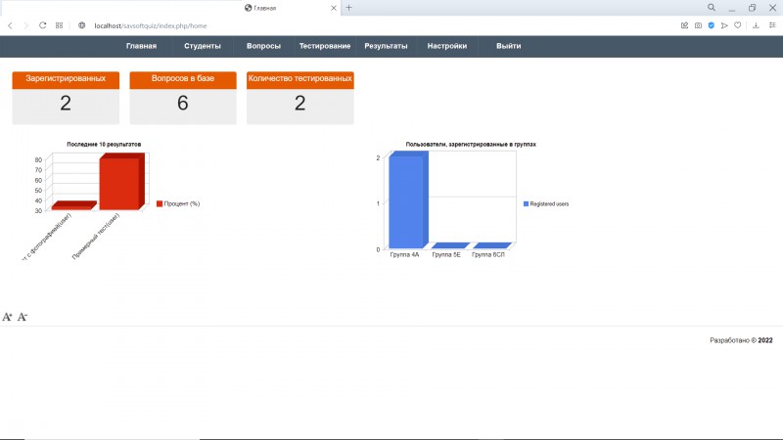The width and height of the screenshot is (783, 440).
Task: Click the Пользователи, зарегистрированные в группах title
Action: [471, 144]
